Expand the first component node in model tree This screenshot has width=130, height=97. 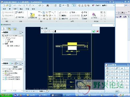point(3,71)
